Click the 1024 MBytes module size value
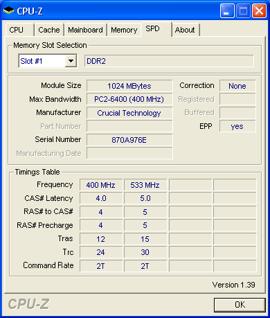This screenshot has height=318, width=270. point(129,86)
